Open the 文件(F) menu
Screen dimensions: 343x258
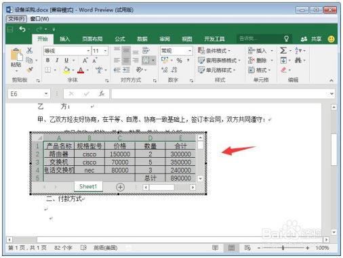click(x=16, y=19)
